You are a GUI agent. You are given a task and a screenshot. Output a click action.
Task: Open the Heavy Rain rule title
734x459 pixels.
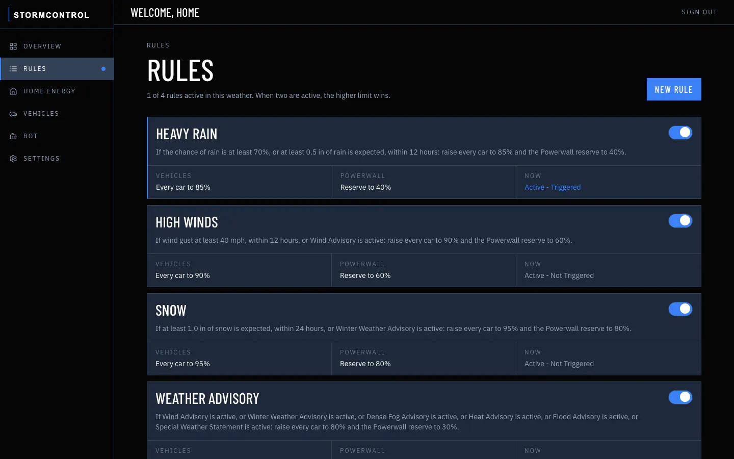pos(187,134)
